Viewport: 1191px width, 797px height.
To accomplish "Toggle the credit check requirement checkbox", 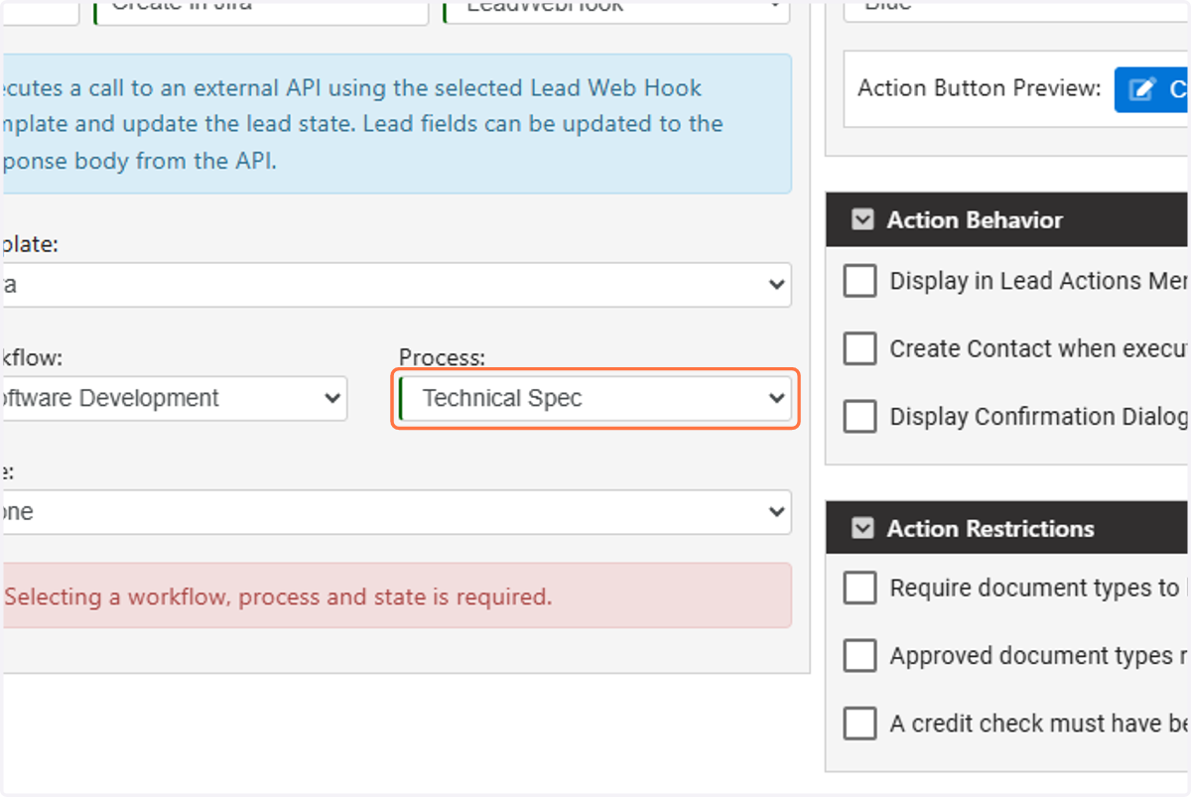I will (x=860, y=724).
